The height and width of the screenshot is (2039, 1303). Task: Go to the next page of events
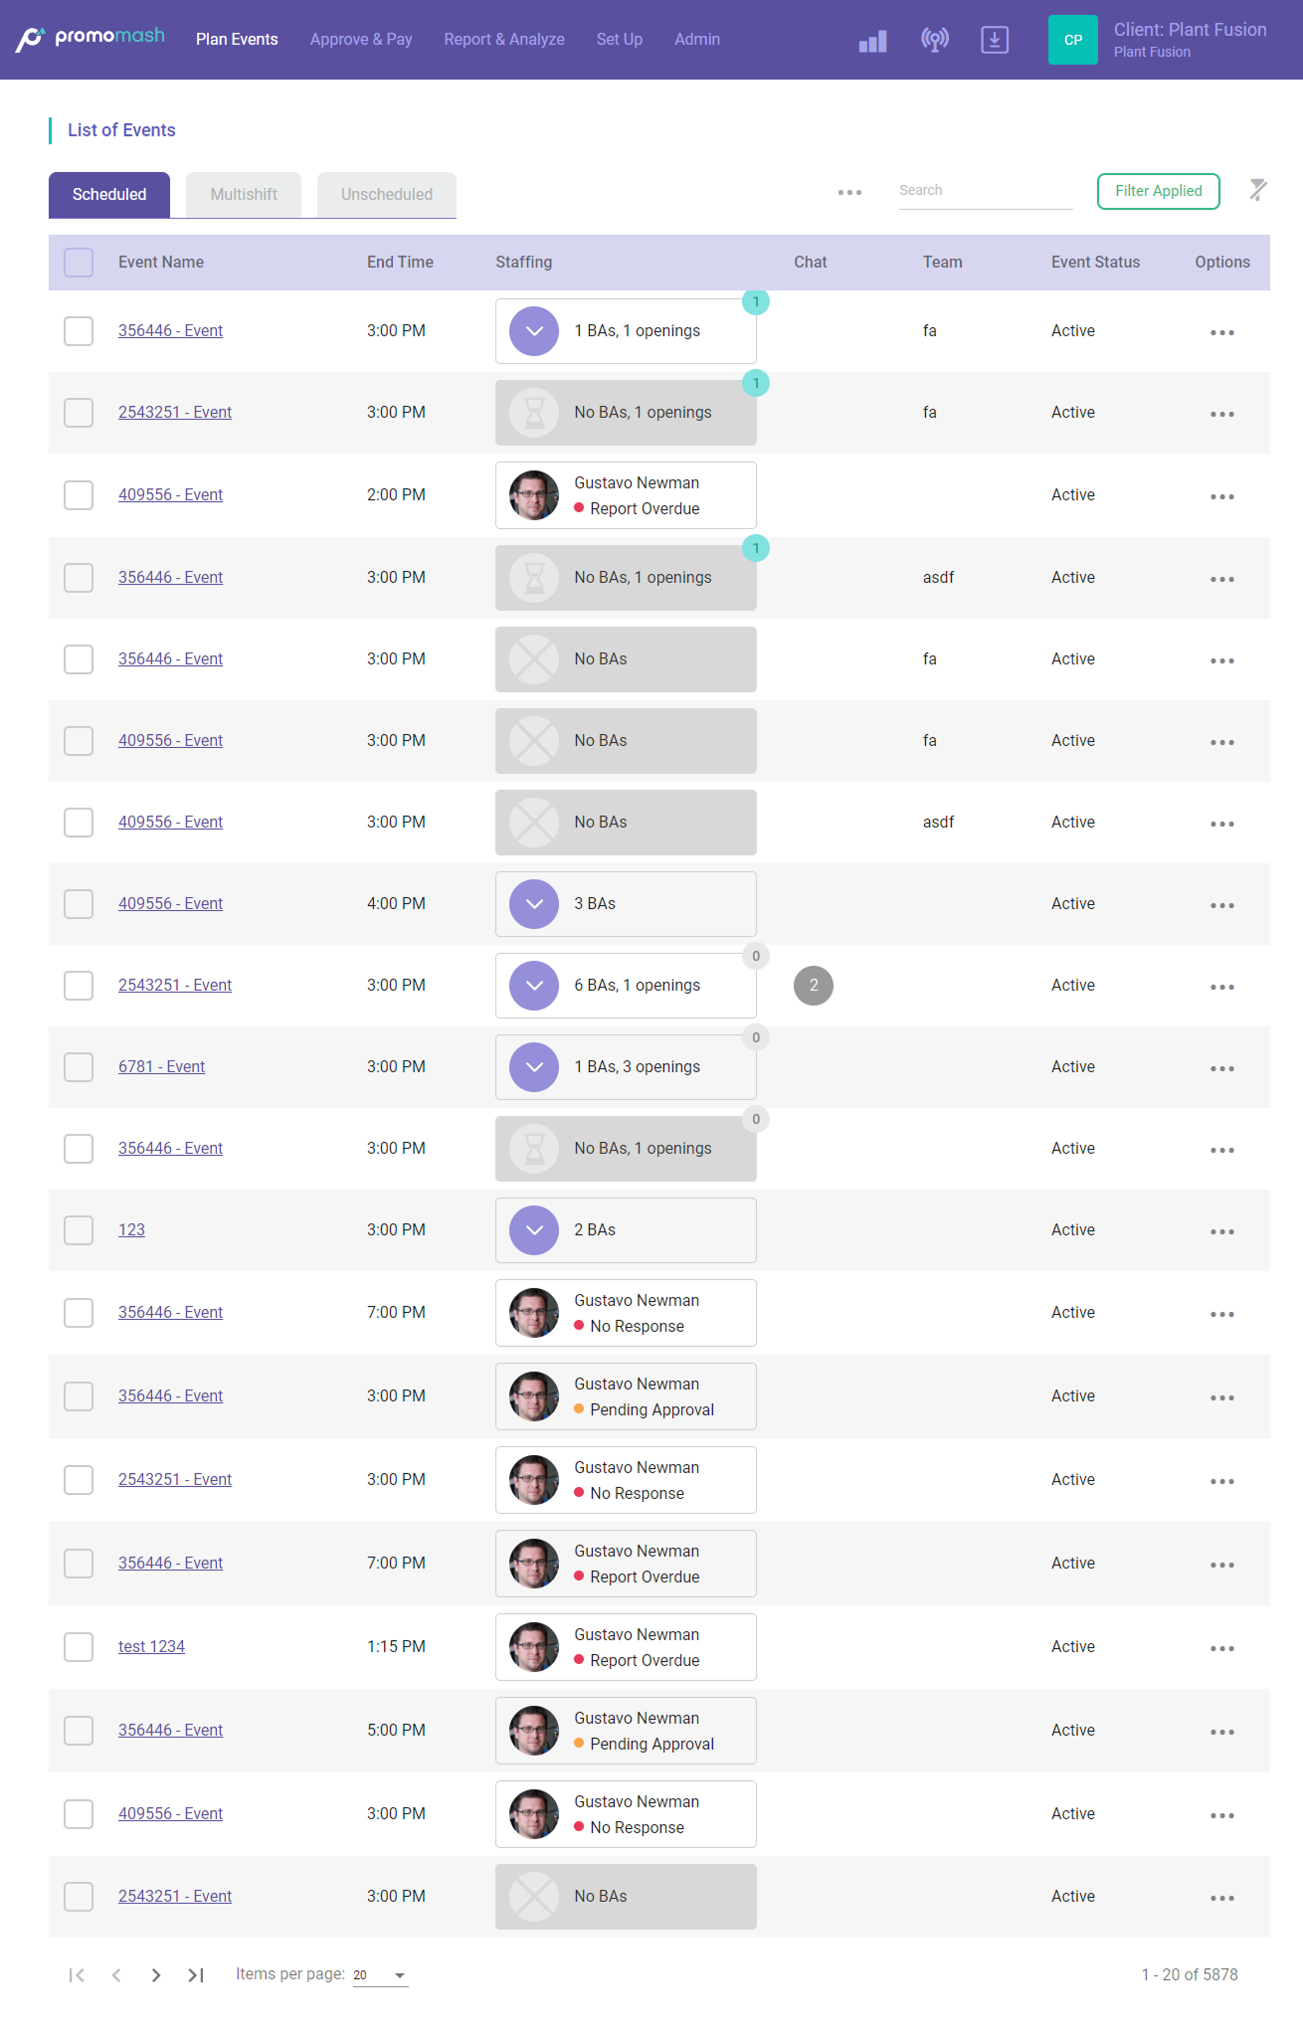[156, 1975]
